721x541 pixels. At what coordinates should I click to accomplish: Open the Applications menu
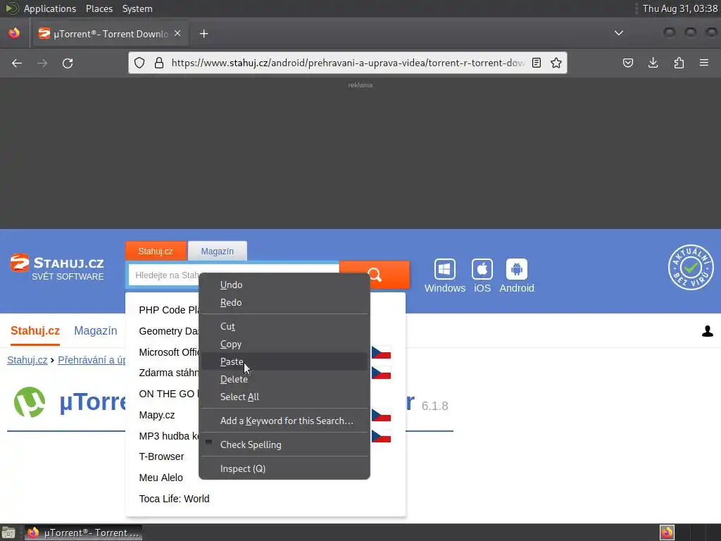[x=50, y=8]
